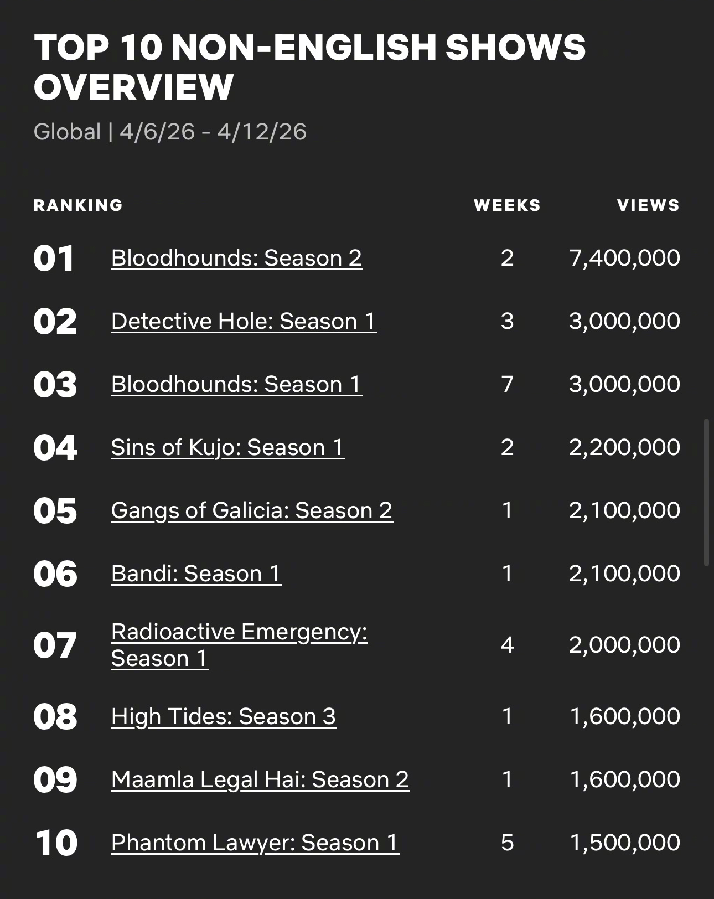This screenshot has width=714, height=899.
Task: Open Phantom Lawyer: Season 1 link
Action: (255, 843)
